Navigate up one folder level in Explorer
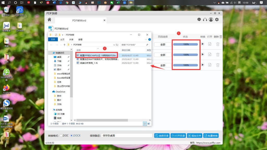The height and width of the screenshot is (150, 267). pos(64,45)
